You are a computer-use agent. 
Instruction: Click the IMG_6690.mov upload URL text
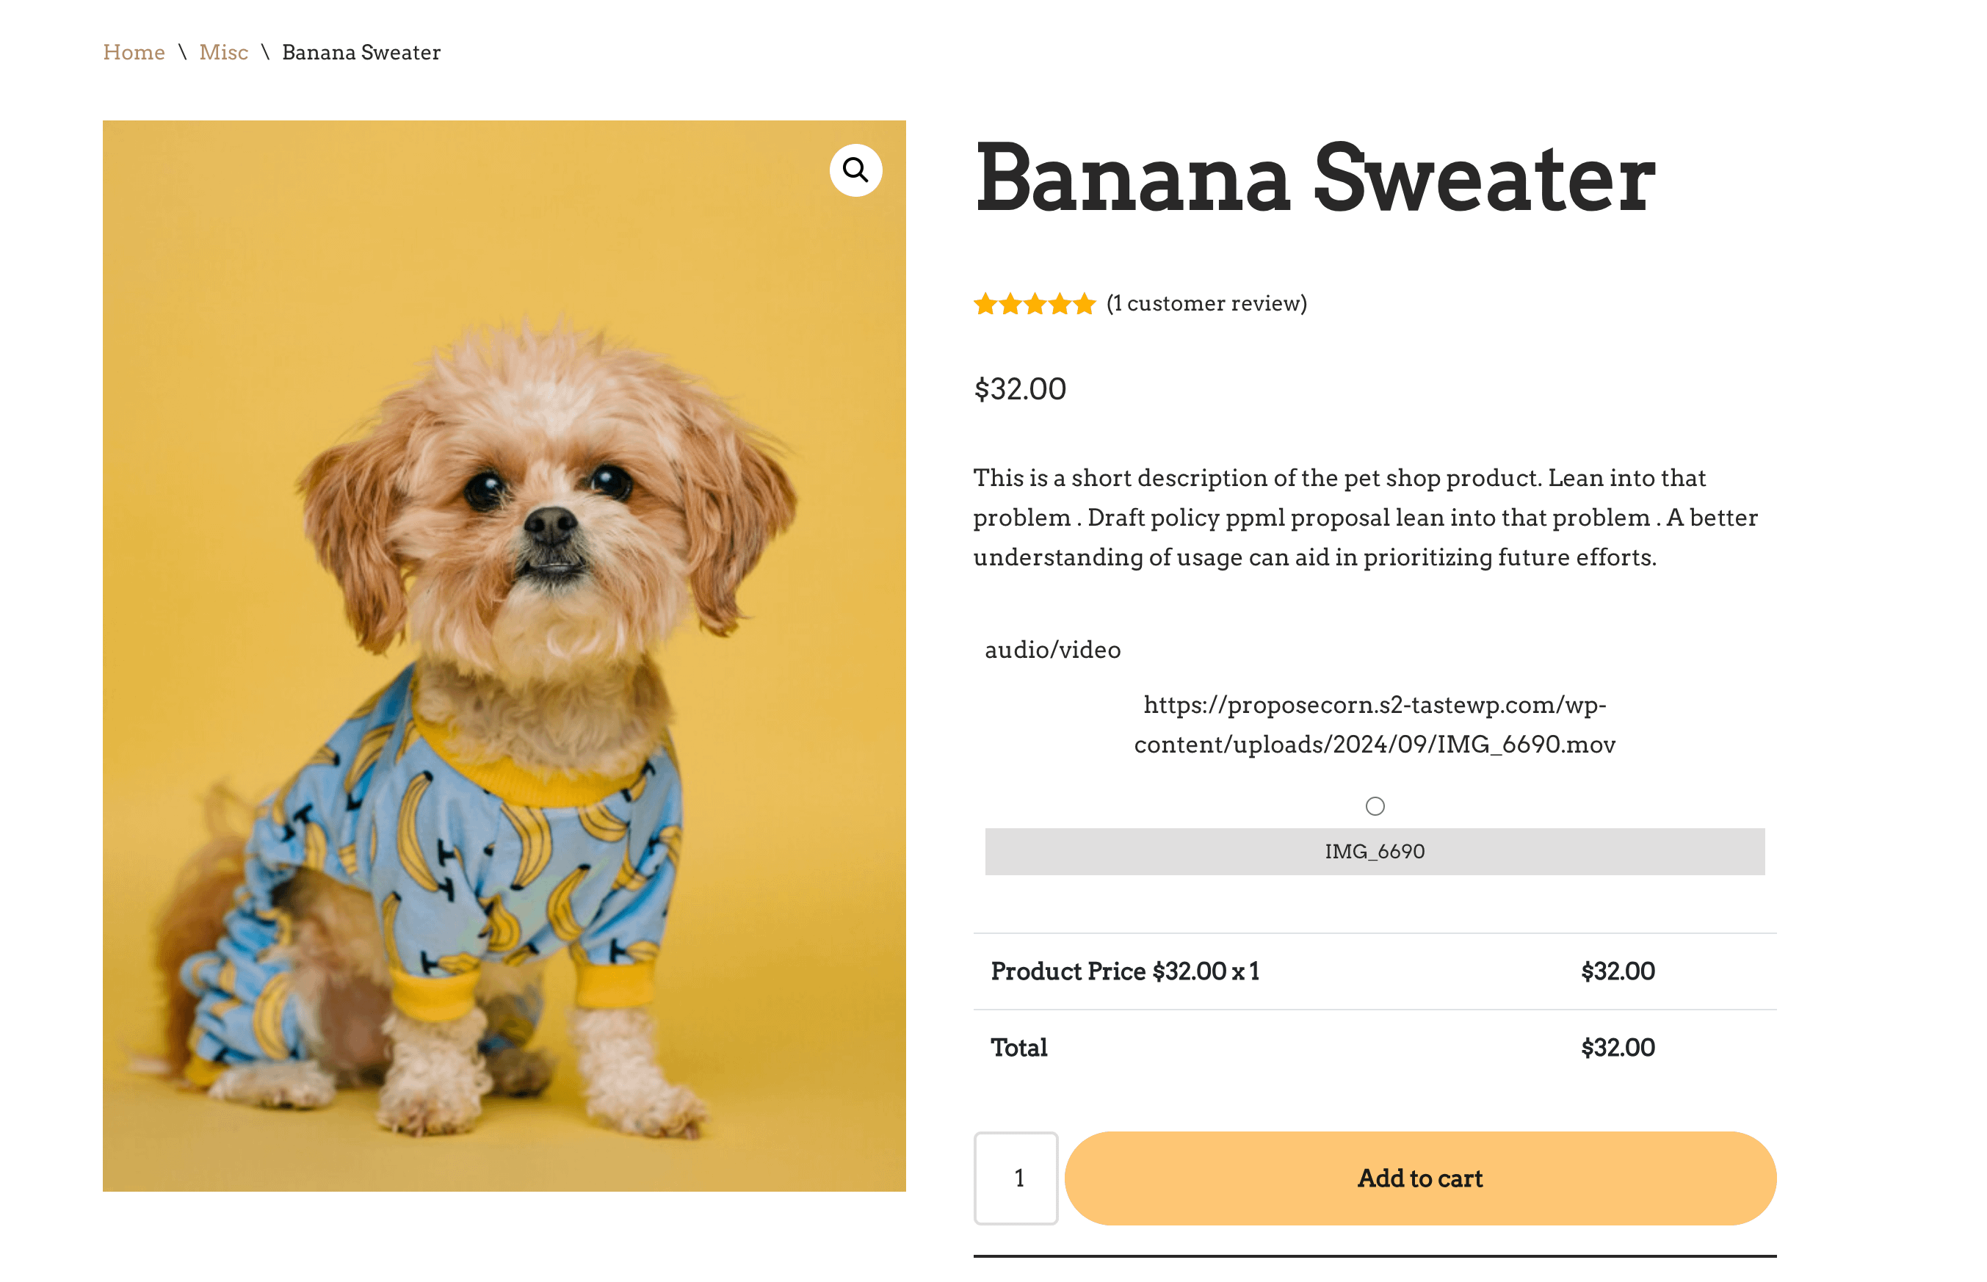pos(1375,724)
